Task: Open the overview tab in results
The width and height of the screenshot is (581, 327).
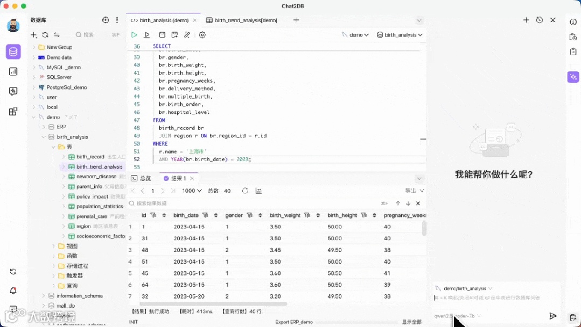Action: coord(141,178)
